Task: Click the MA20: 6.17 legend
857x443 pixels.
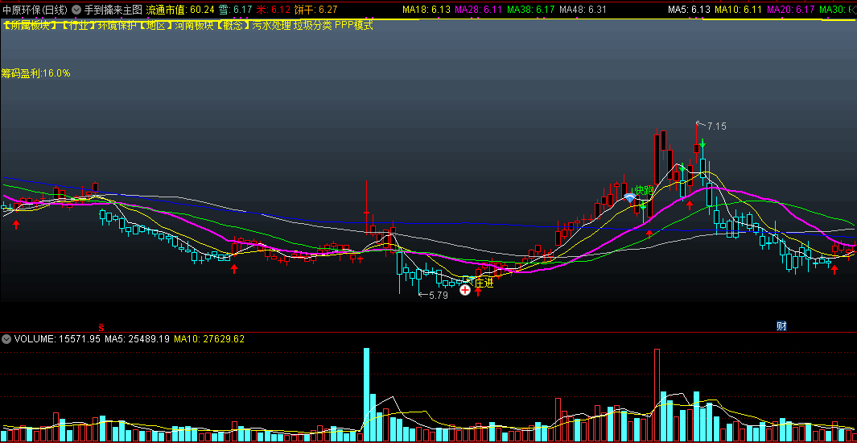Action: pos(791,10)
